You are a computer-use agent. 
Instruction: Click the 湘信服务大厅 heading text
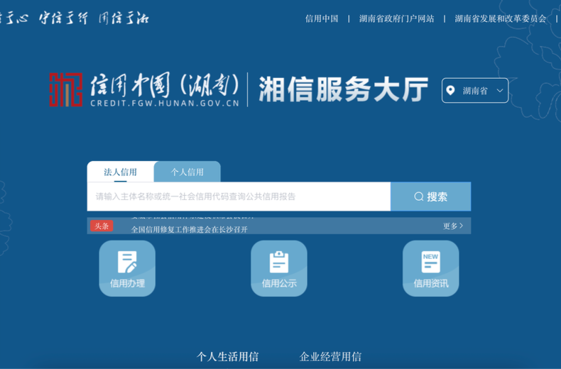click(343, 89)
